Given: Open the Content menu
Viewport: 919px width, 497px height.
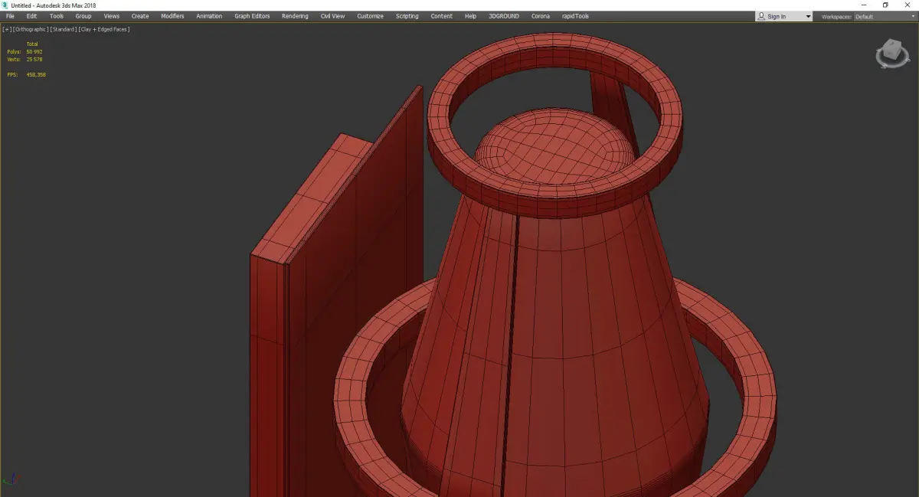Looking at the screenshot, I should tap(441, 16).
